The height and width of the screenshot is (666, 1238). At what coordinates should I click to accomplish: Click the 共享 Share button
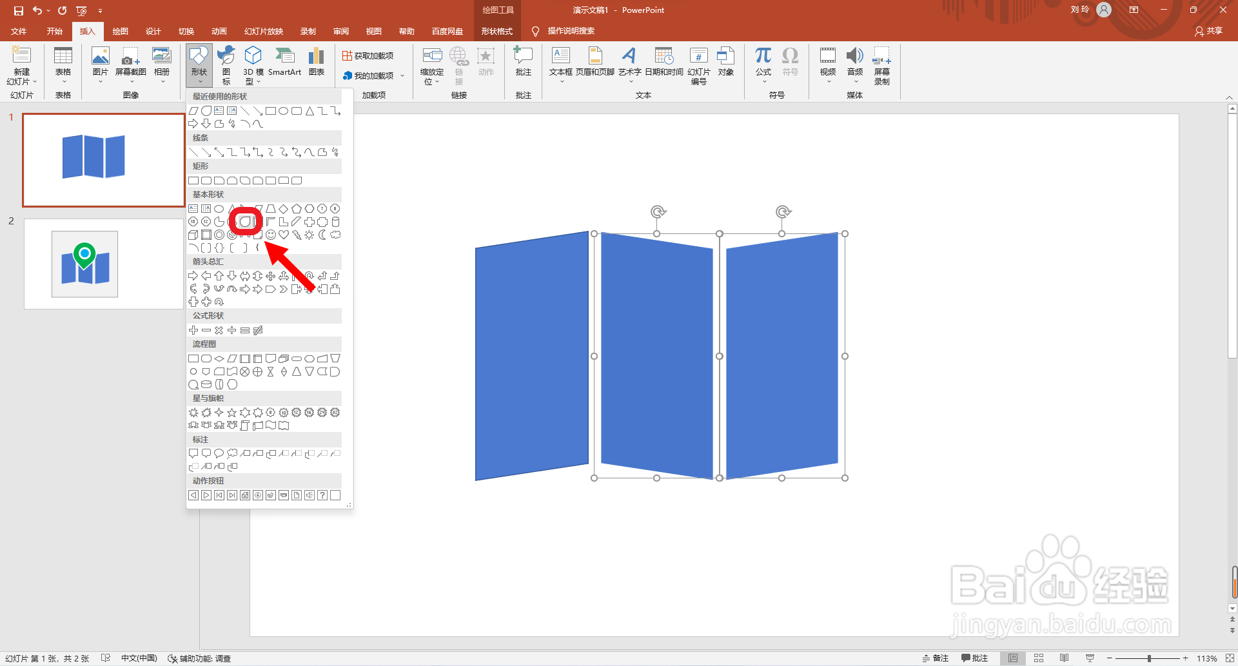[x=1209, y=31]
